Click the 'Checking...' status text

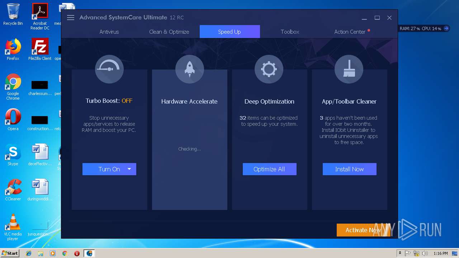(190, 149)
